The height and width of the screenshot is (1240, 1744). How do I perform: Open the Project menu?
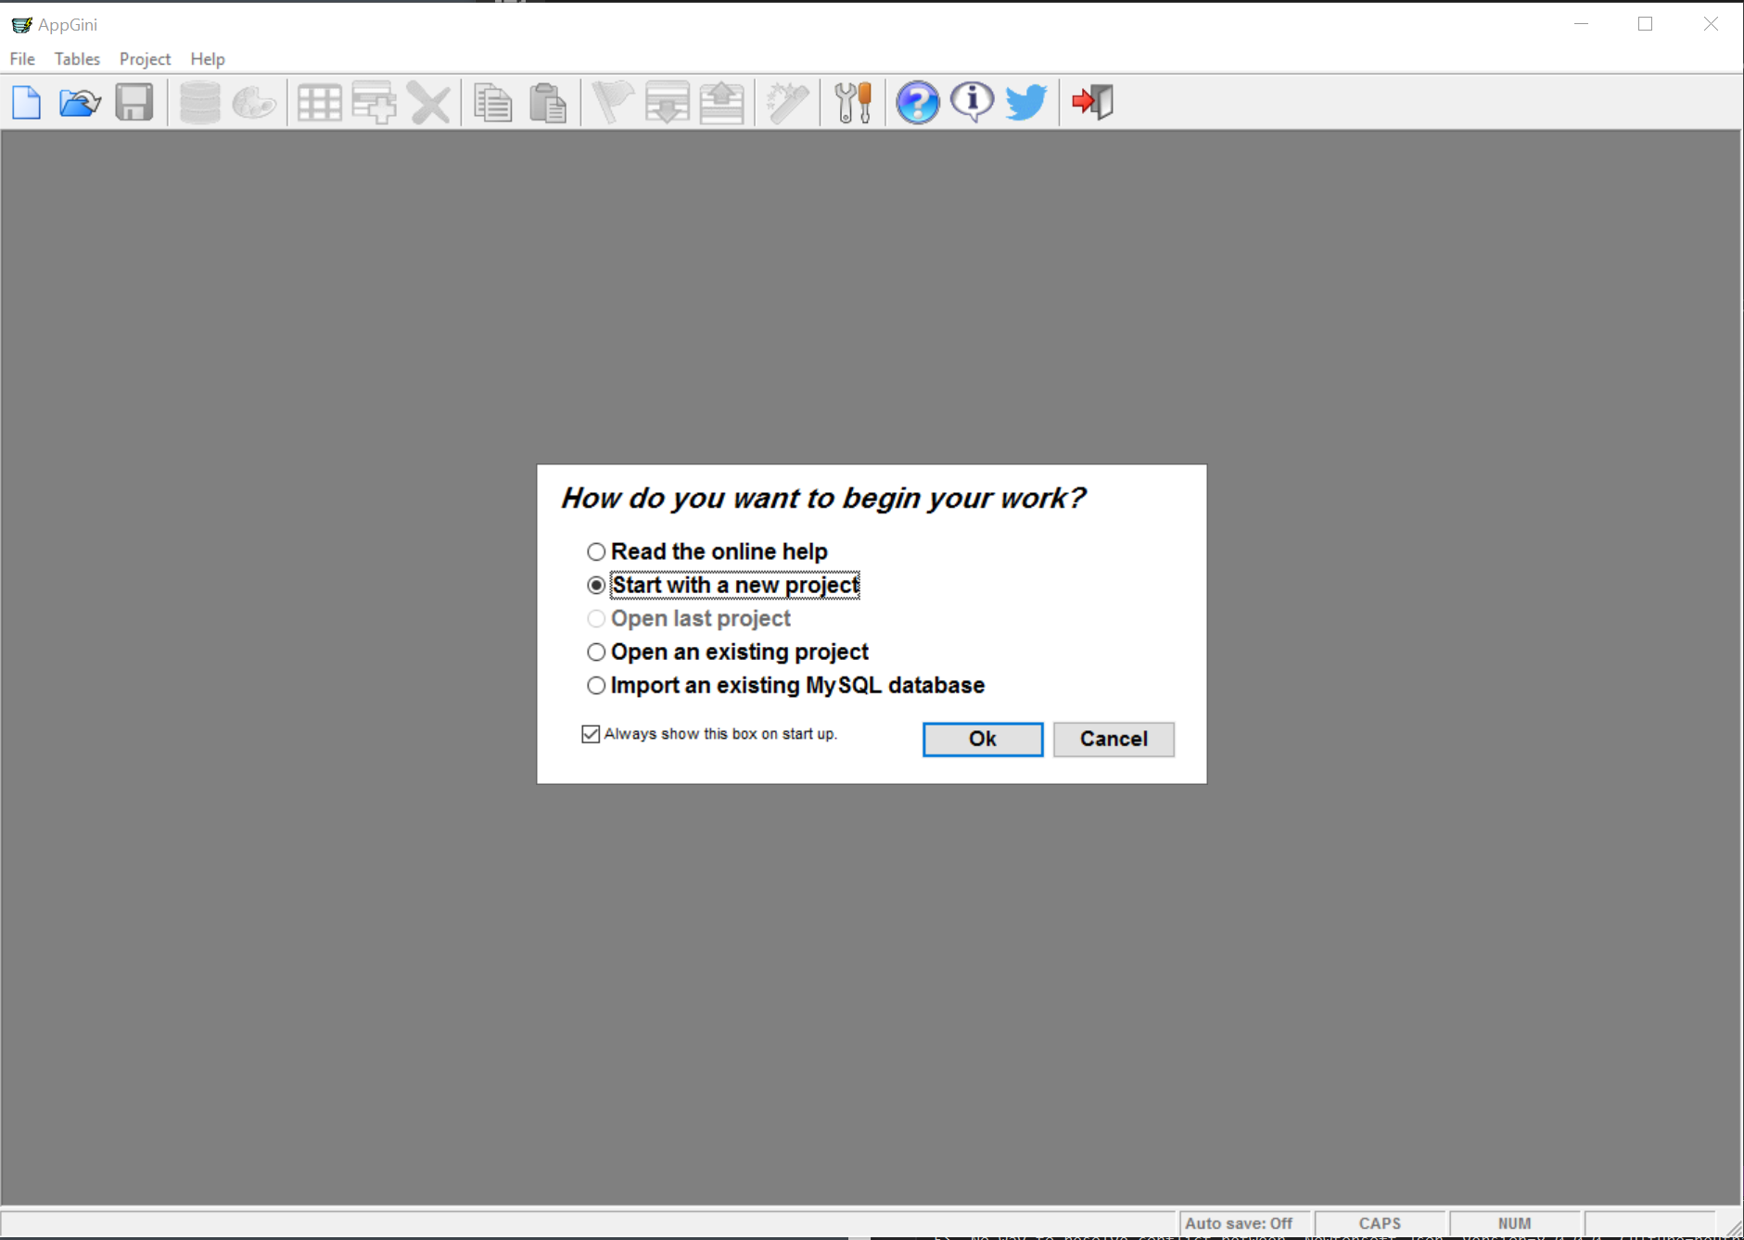click(x=145, y=58)
